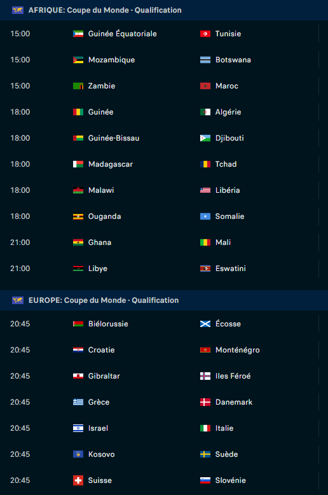Open the AFRIQUE Coupe du Monde Qualification header
Screen dimensions: 328x495
click(x=164, y=10)
